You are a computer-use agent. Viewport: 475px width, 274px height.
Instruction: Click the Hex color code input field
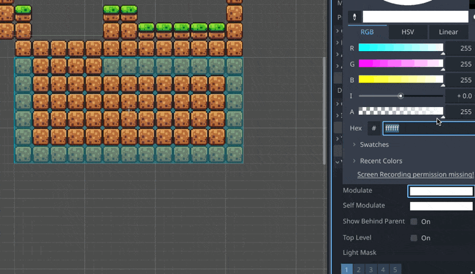tap(427, 128)
